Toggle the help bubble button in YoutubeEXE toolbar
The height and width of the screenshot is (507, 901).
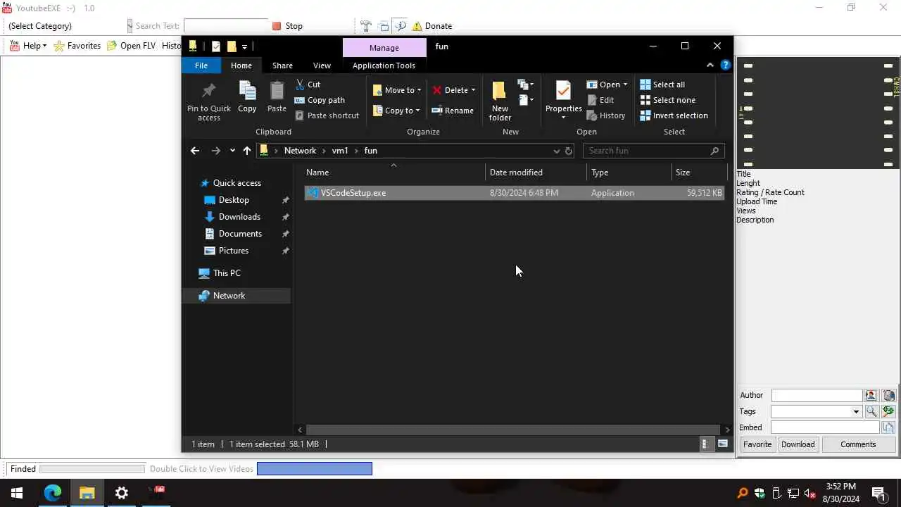pyautogui.click(x=401, y=26)
